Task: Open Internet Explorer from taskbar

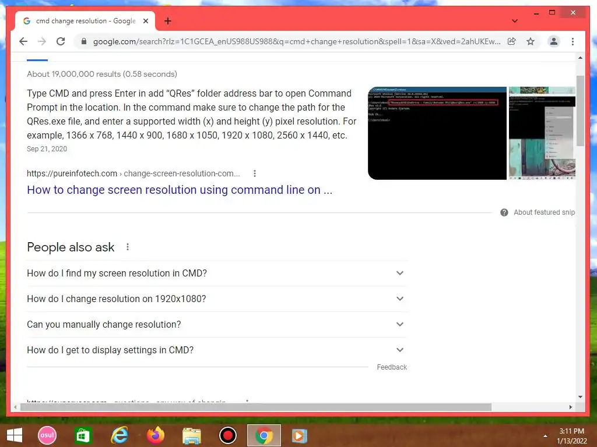Action: coord(119,435)
